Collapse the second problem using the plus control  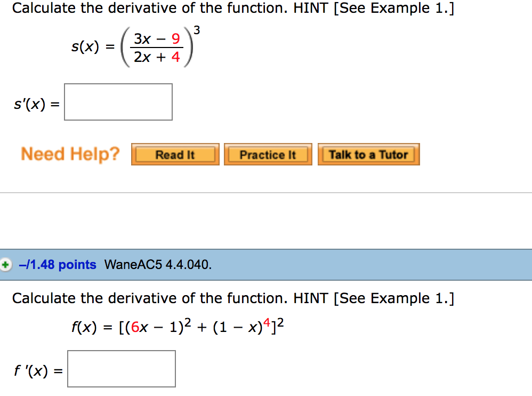point(5,264)
